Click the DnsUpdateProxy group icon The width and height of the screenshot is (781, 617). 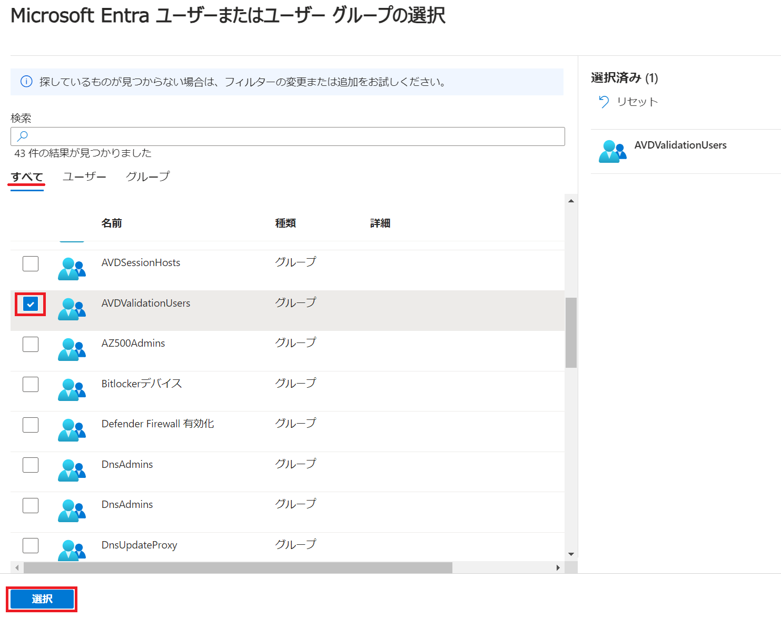(72, 550)
